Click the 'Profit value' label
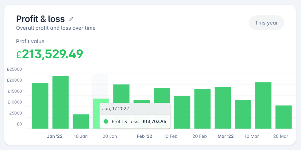301x150 pixels. [30, 41]
